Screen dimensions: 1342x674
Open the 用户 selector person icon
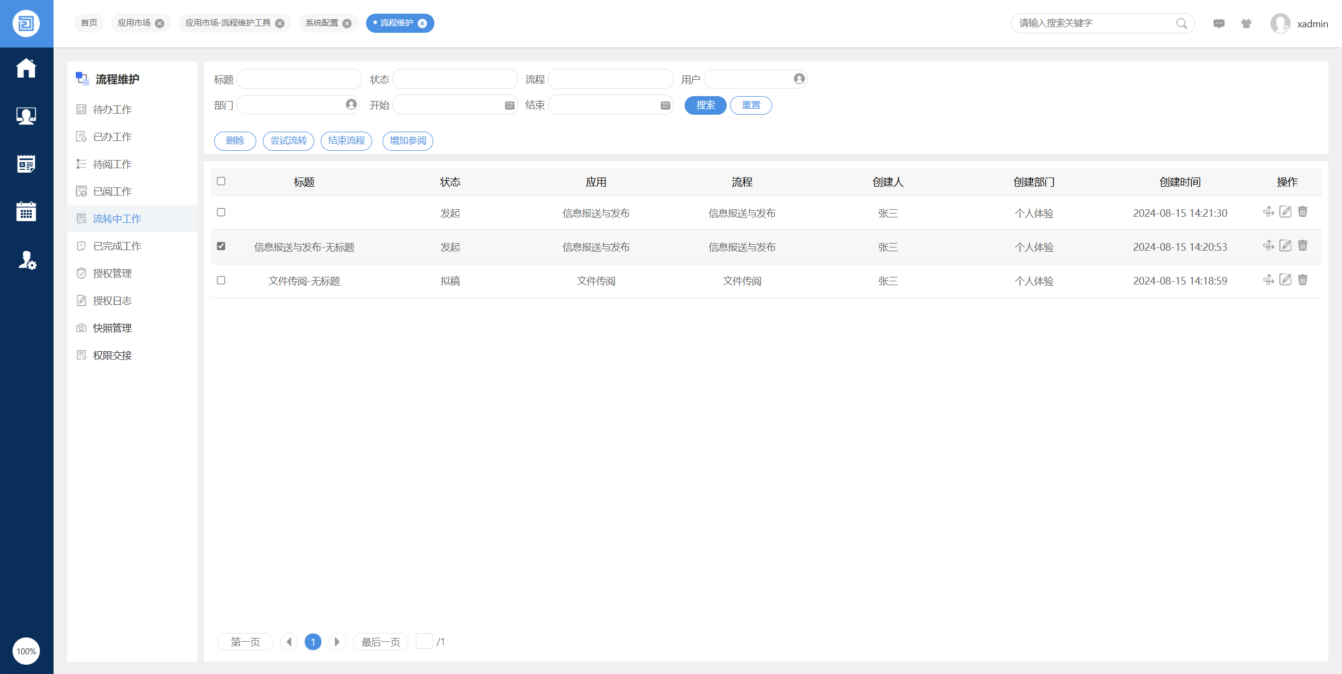pos(799,79)
